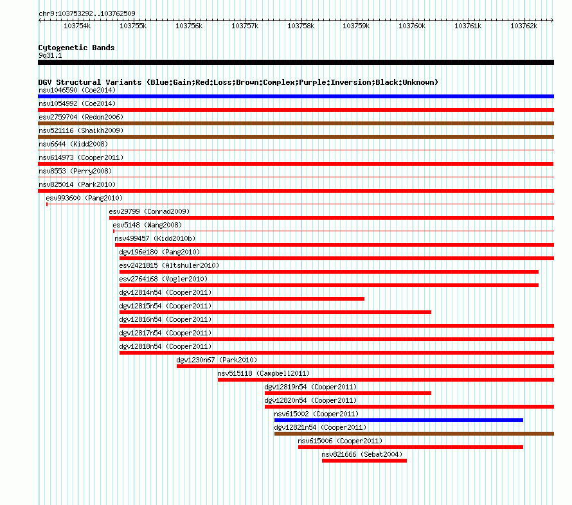The height and width of the screenshot is (505, 572).
Task: Click the red dgv12819n54 loss bar
Action: pos(348,393)
